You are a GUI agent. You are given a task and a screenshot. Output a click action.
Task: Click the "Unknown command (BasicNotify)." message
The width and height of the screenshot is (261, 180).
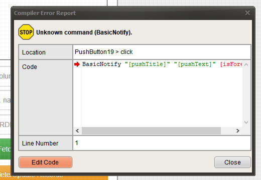click(84, 32)
